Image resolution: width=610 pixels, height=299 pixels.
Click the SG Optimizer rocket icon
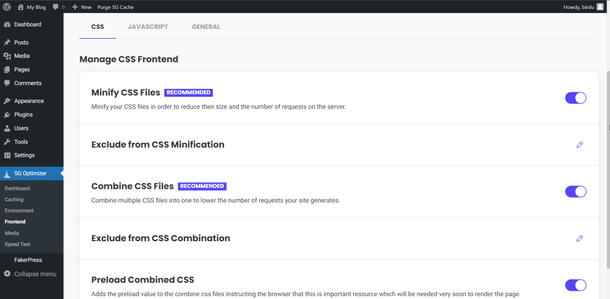(7, 174)
